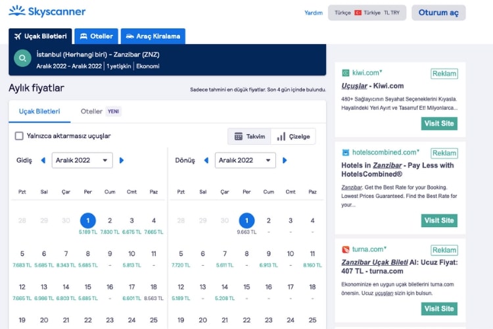Select return date 14 at 5.208 TL
This screenshot has width=493, height=329.
click(225, 292)
